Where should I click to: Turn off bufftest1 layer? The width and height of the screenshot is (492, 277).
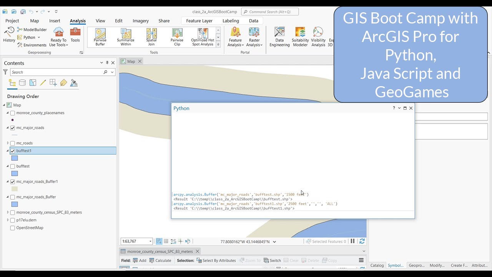point(13,151)
